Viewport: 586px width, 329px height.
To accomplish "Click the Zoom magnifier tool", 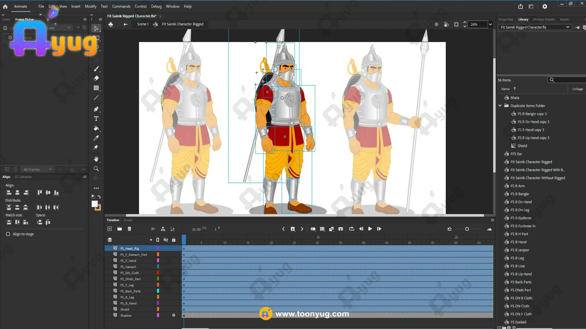I will (96, 169).
